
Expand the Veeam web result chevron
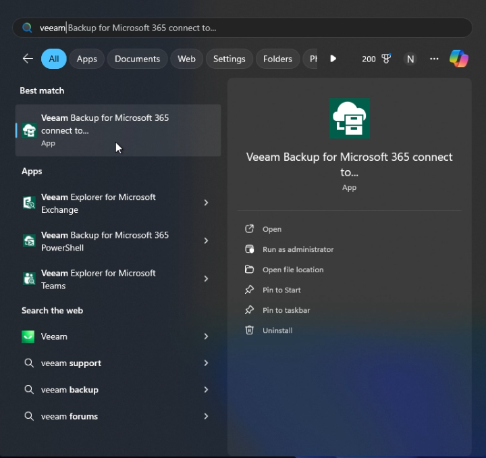click(x=206, y=336)
